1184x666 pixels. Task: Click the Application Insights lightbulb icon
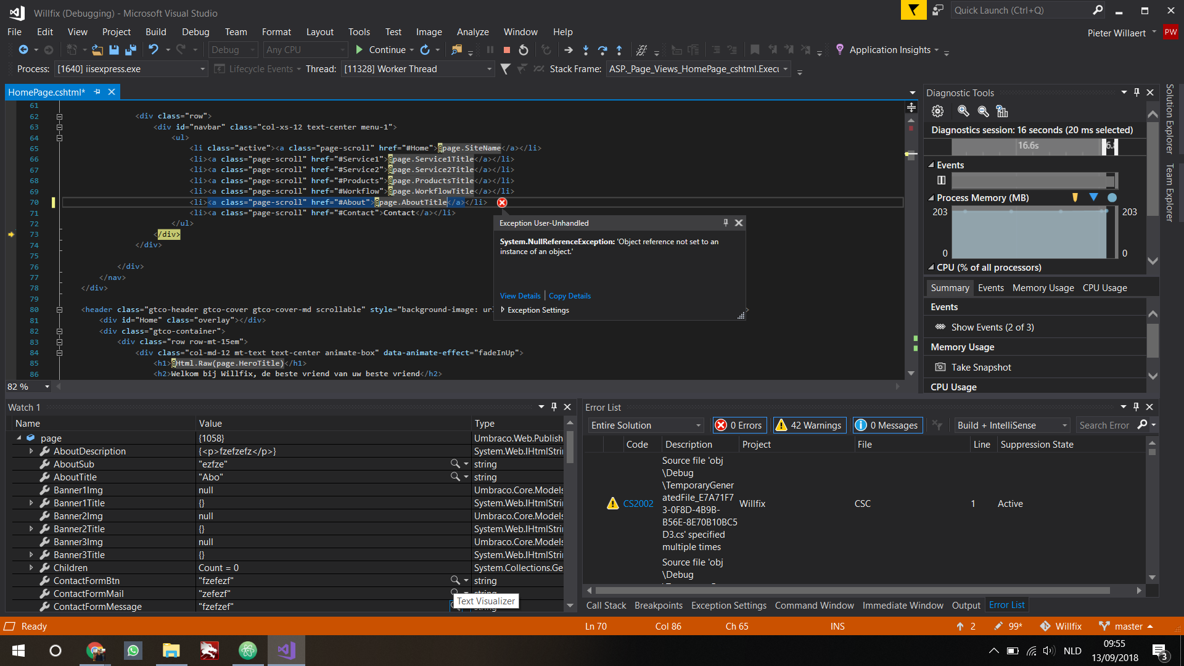[x=839, y=49]
